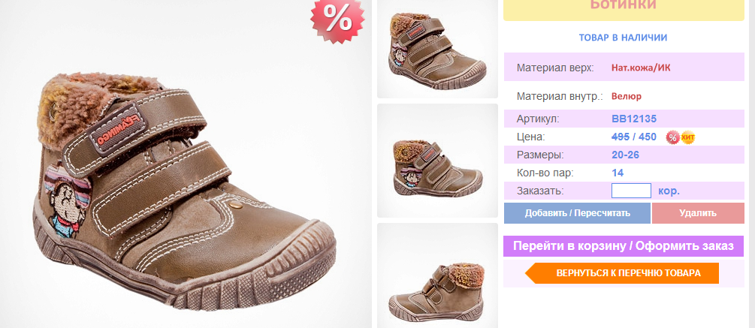Click the ТОВАР В НАЛИЧИИ status text
755x328 pixels.
click(x=623, y=38)
